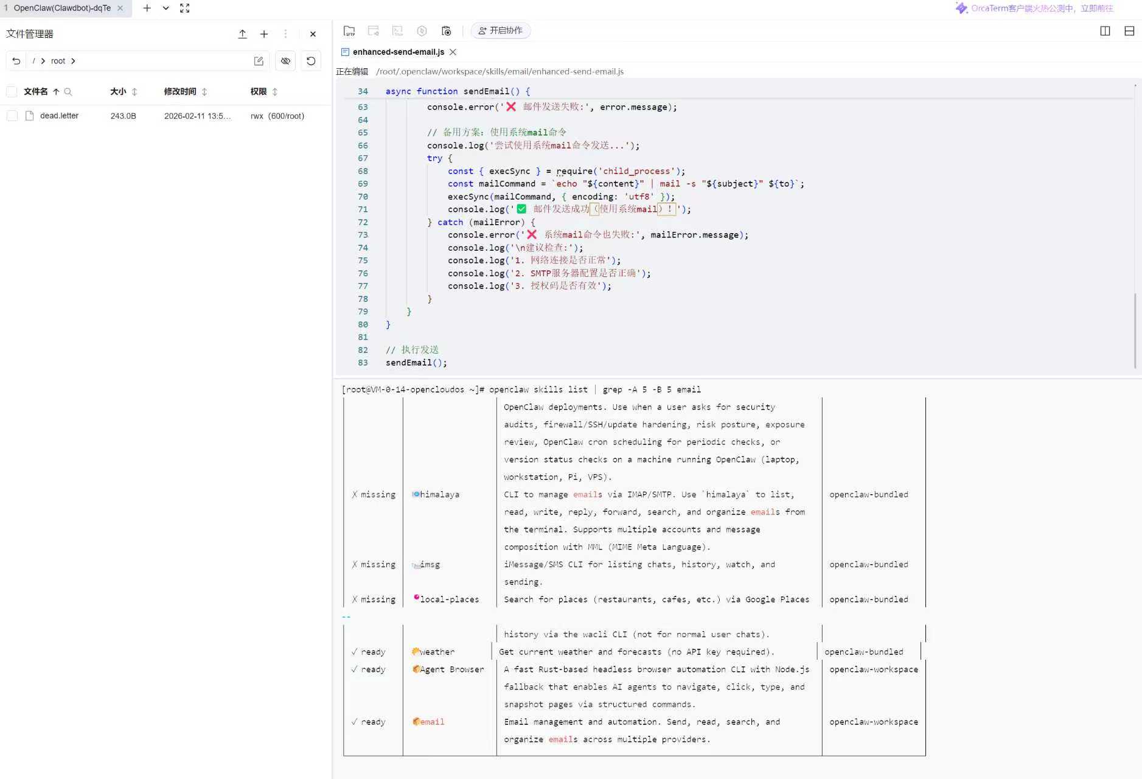Image resolution: width=1142 pixels, height=779 pixels.
Task: Switch to the OpenClaw(Clawdbot) session tab
Action: pyautogui.click(x=61, y=8)
